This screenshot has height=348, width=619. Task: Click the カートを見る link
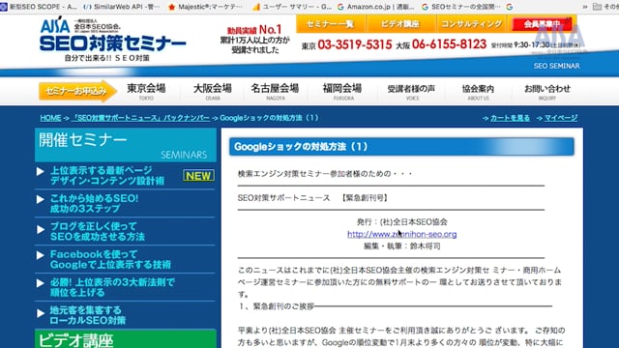(510, 118)
